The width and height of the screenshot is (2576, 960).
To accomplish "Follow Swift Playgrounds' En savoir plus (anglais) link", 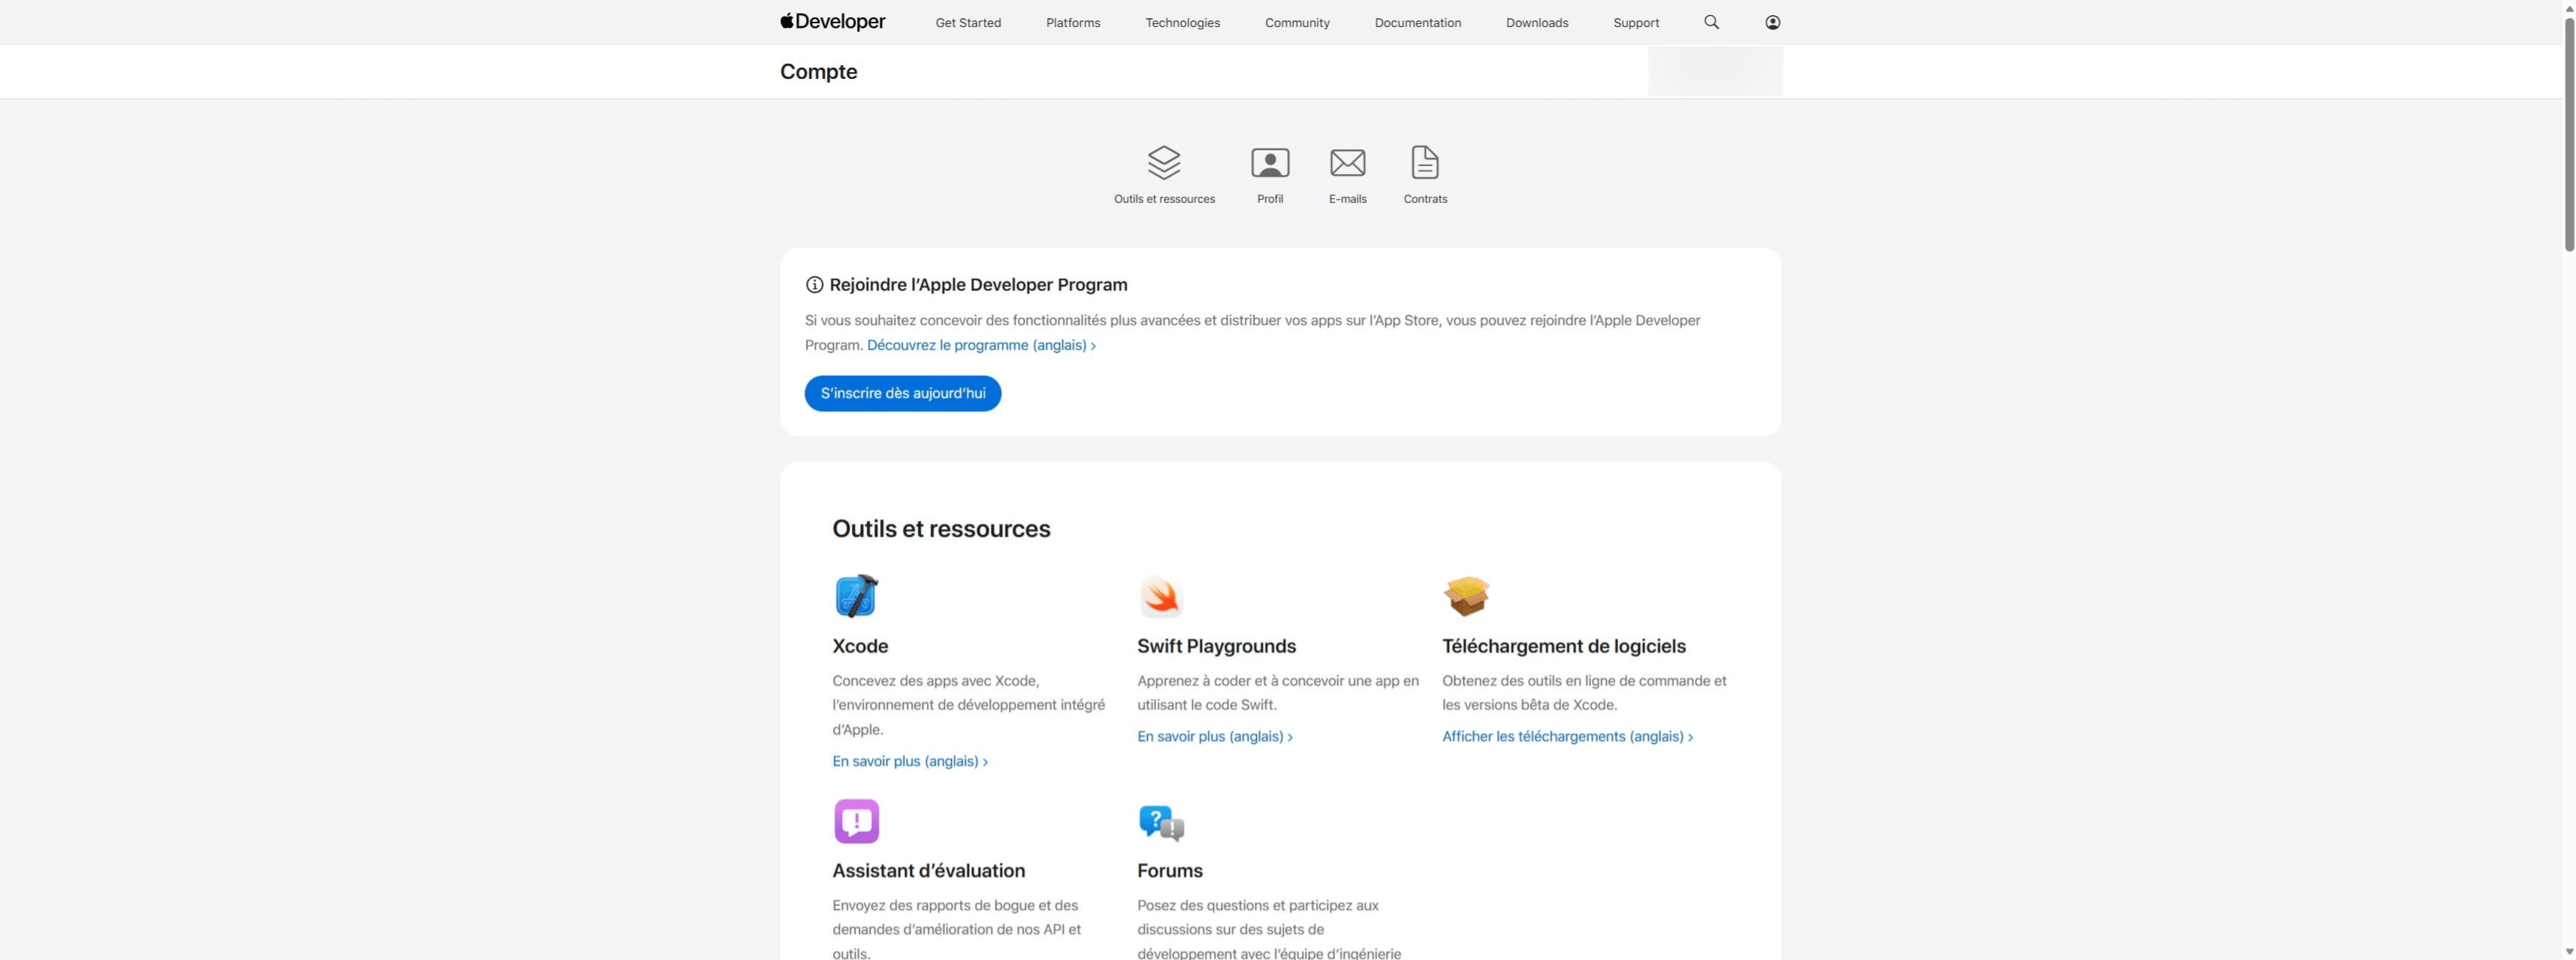I will click(x=1215, y=736).
